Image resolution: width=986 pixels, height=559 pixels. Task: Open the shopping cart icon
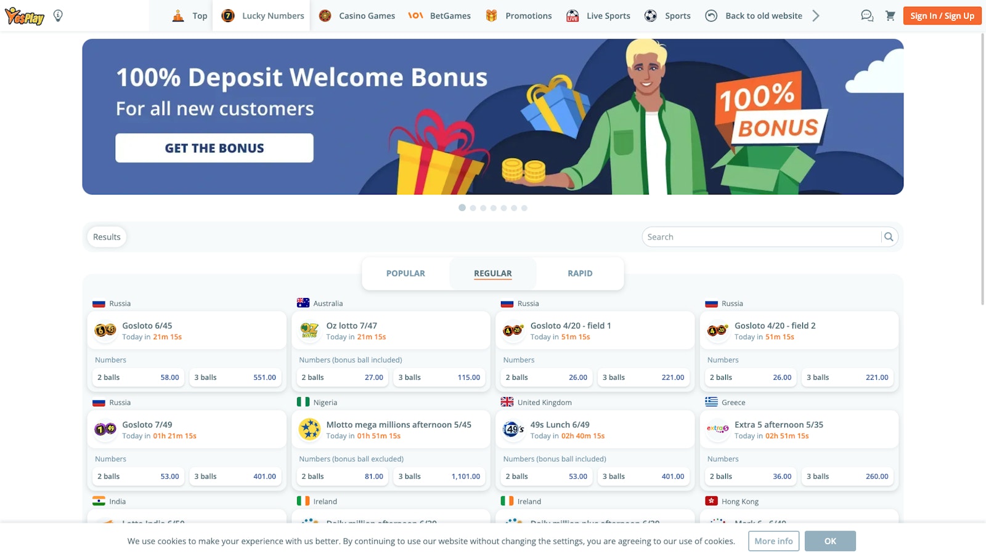click(x=890, y=16)
